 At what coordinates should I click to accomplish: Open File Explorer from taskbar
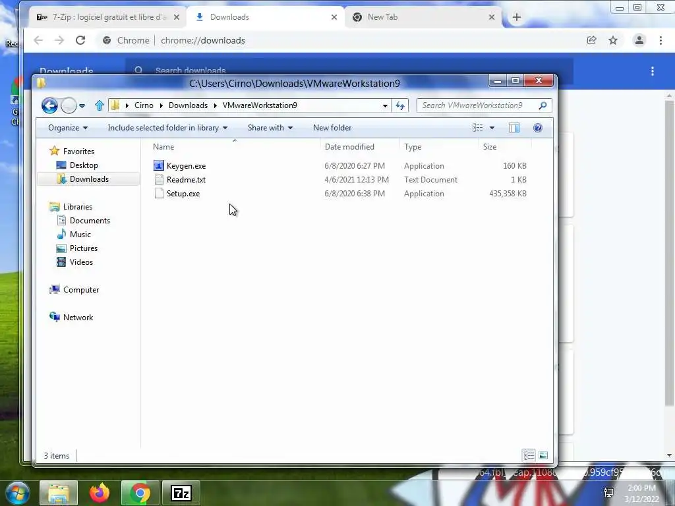click(59, 493)
